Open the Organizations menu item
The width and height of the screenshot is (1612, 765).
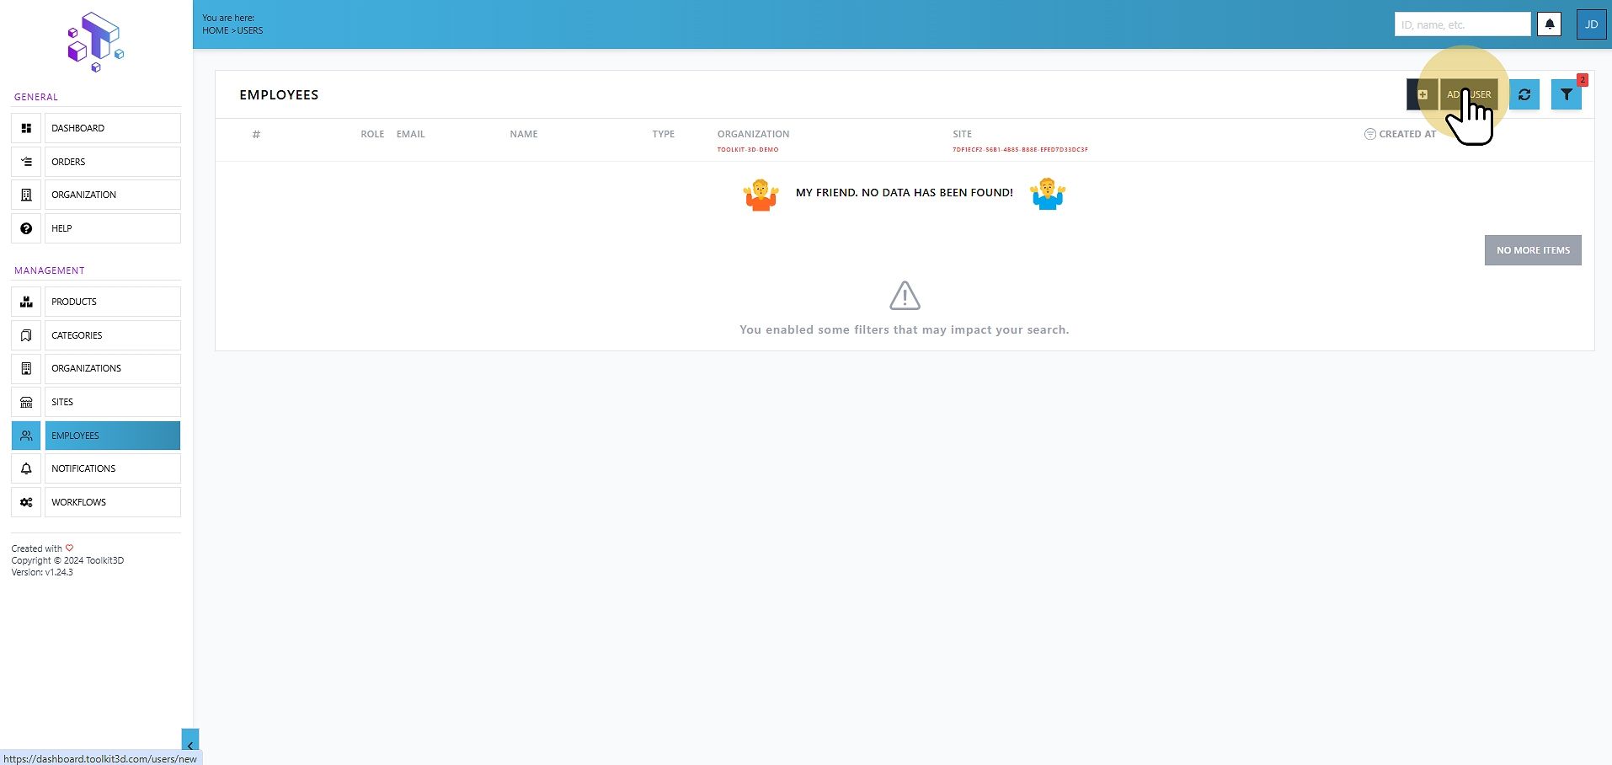pyautogui.click(x=112, y=368)
